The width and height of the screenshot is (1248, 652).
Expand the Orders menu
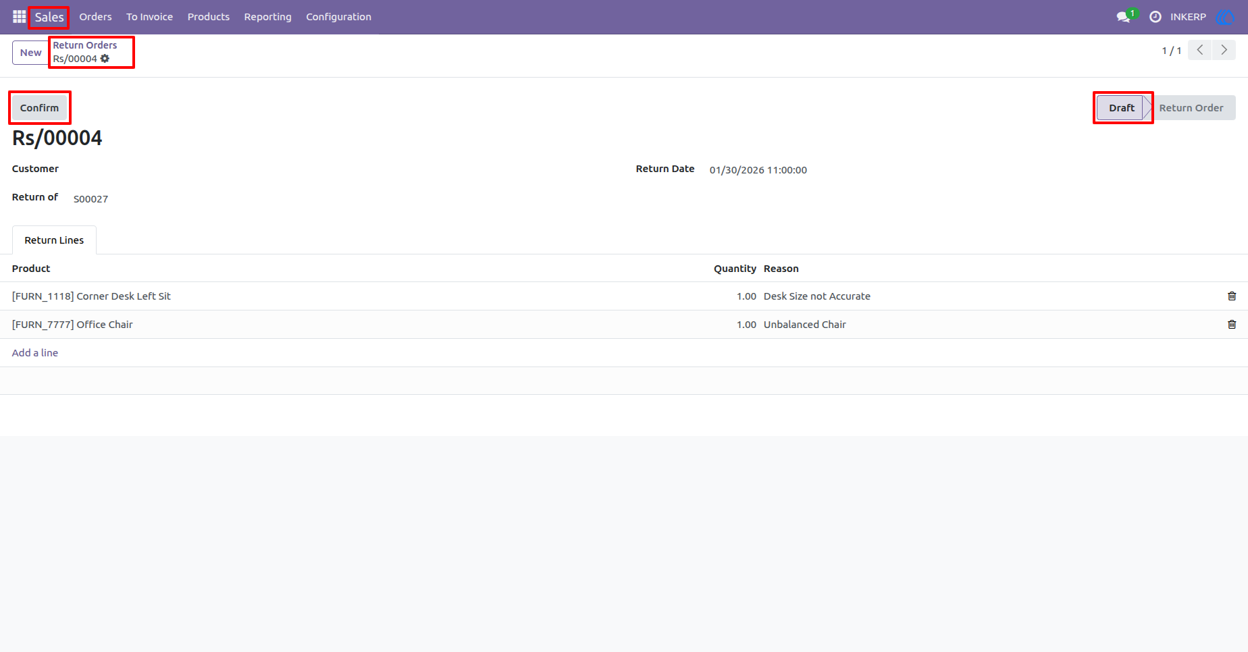click(95, 17)
